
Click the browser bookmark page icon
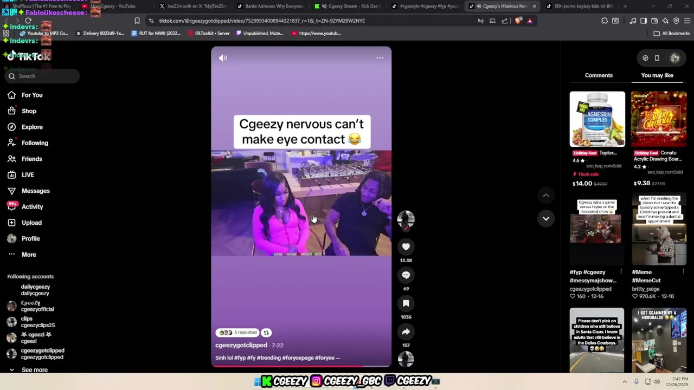(137, 21)
